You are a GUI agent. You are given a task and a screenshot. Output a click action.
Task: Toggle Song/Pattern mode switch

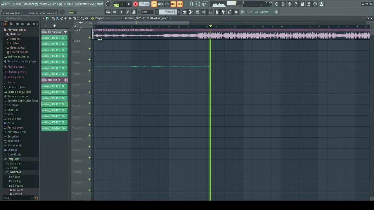click(116, 4)
